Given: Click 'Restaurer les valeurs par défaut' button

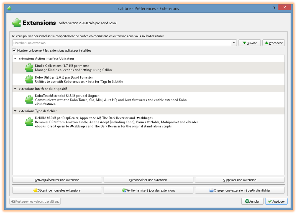Looking at the screenshot, I should pos(35,201).
